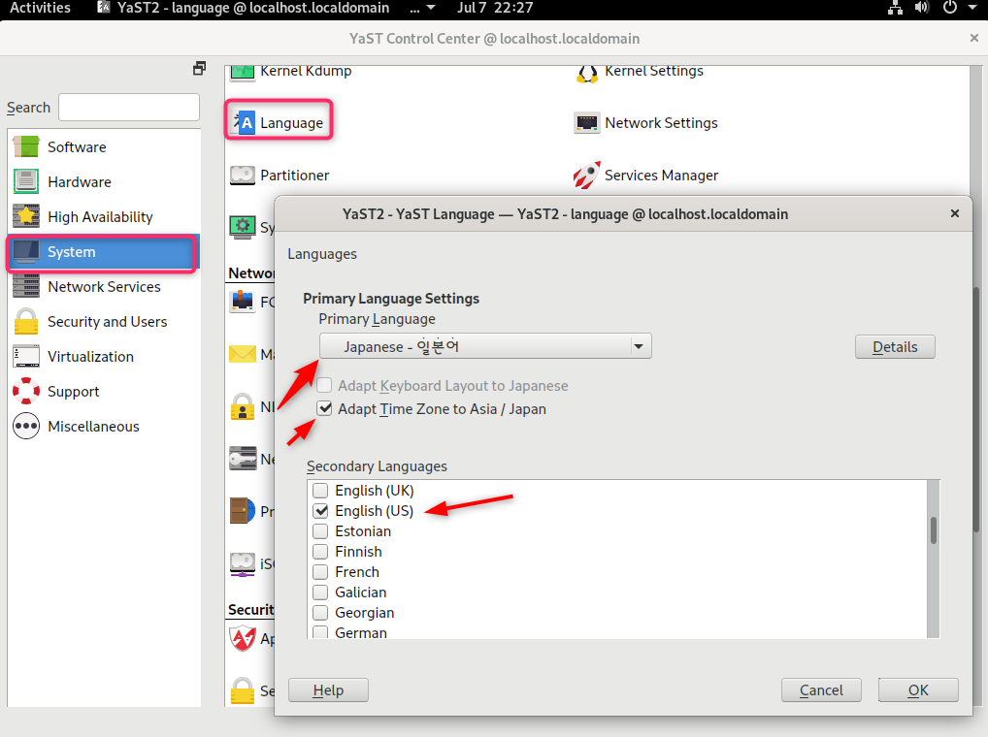Click the AppArmor shield icon
Image resolution: width=988 pixels, height=737 pixels.
coord(243,638)
